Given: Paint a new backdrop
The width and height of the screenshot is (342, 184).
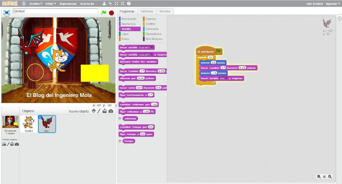Looking at the screenshot, I should 8,144.
